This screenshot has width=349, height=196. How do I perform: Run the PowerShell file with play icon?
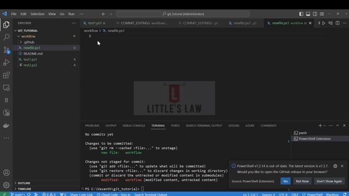click(323, 23)
